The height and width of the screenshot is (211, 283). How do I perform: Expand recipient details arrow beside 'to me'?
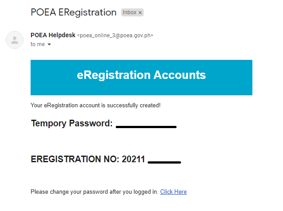(x=49, y=44)
